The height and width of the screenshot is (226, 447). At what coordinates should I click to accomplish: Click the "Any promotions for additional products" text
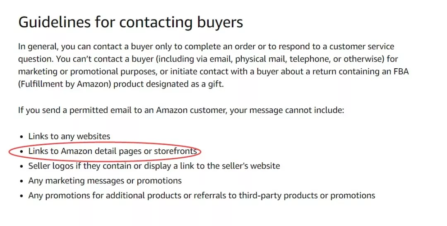[x=99, y=195]
